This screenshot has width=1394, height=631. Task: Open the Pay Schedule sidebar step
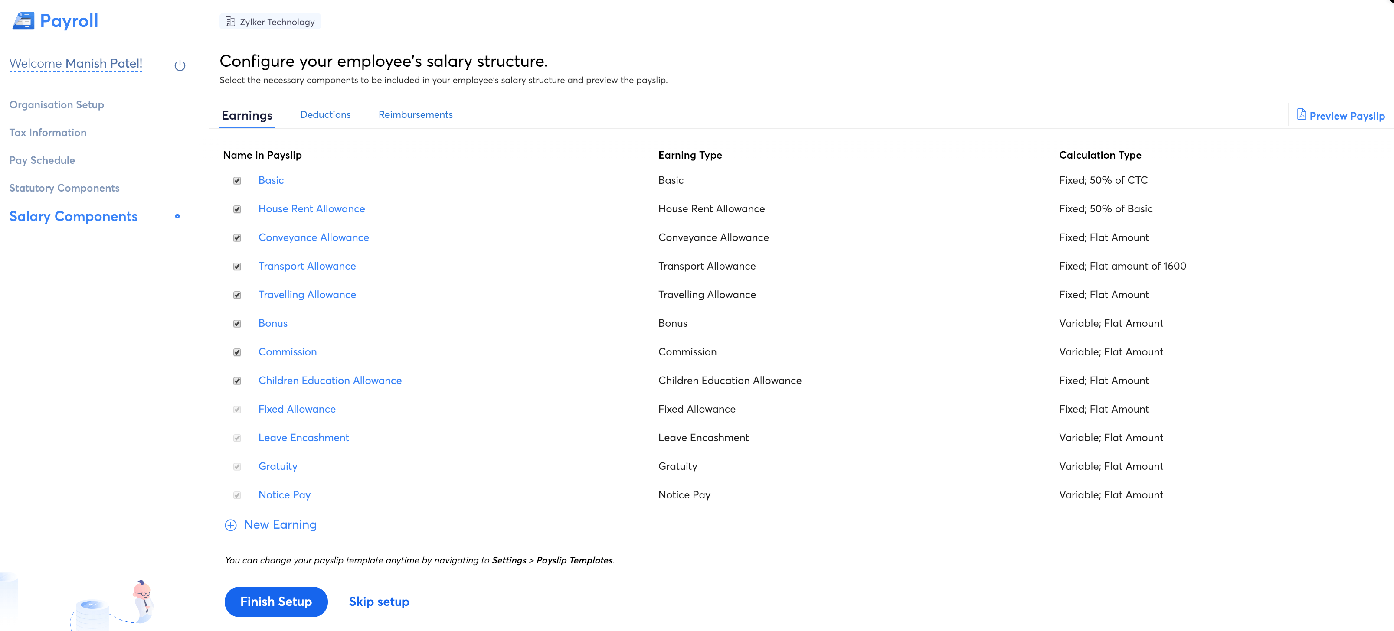click(42, 160)
